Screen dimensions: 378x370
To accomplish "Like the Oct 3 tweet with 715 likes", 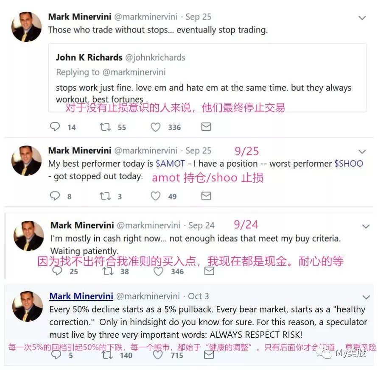I will click(x=158, y=355).
